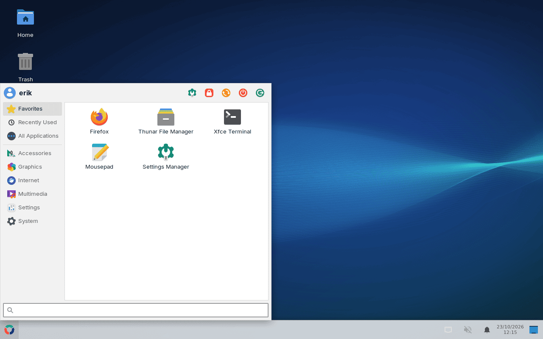The height and width of the screenshot is (339, 543).
Task: Click the panel clock showing 12:15
Action: [510, 330]
